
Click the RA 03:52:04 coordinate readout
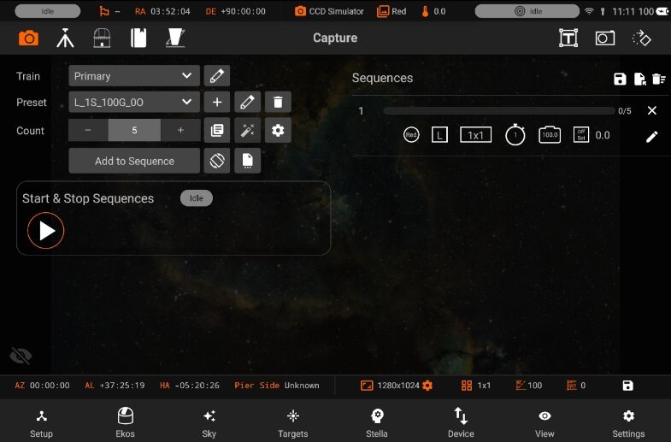[162, 12]
